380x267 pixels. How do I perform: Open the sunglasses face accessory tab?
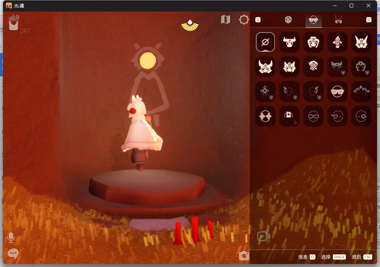point(313,20)
